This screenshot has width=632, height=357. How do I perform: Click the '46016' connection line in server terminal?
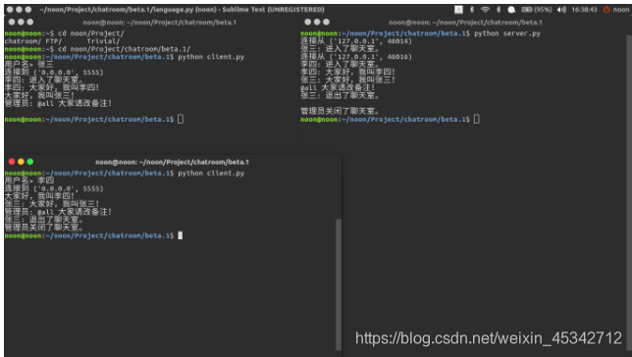356,57
